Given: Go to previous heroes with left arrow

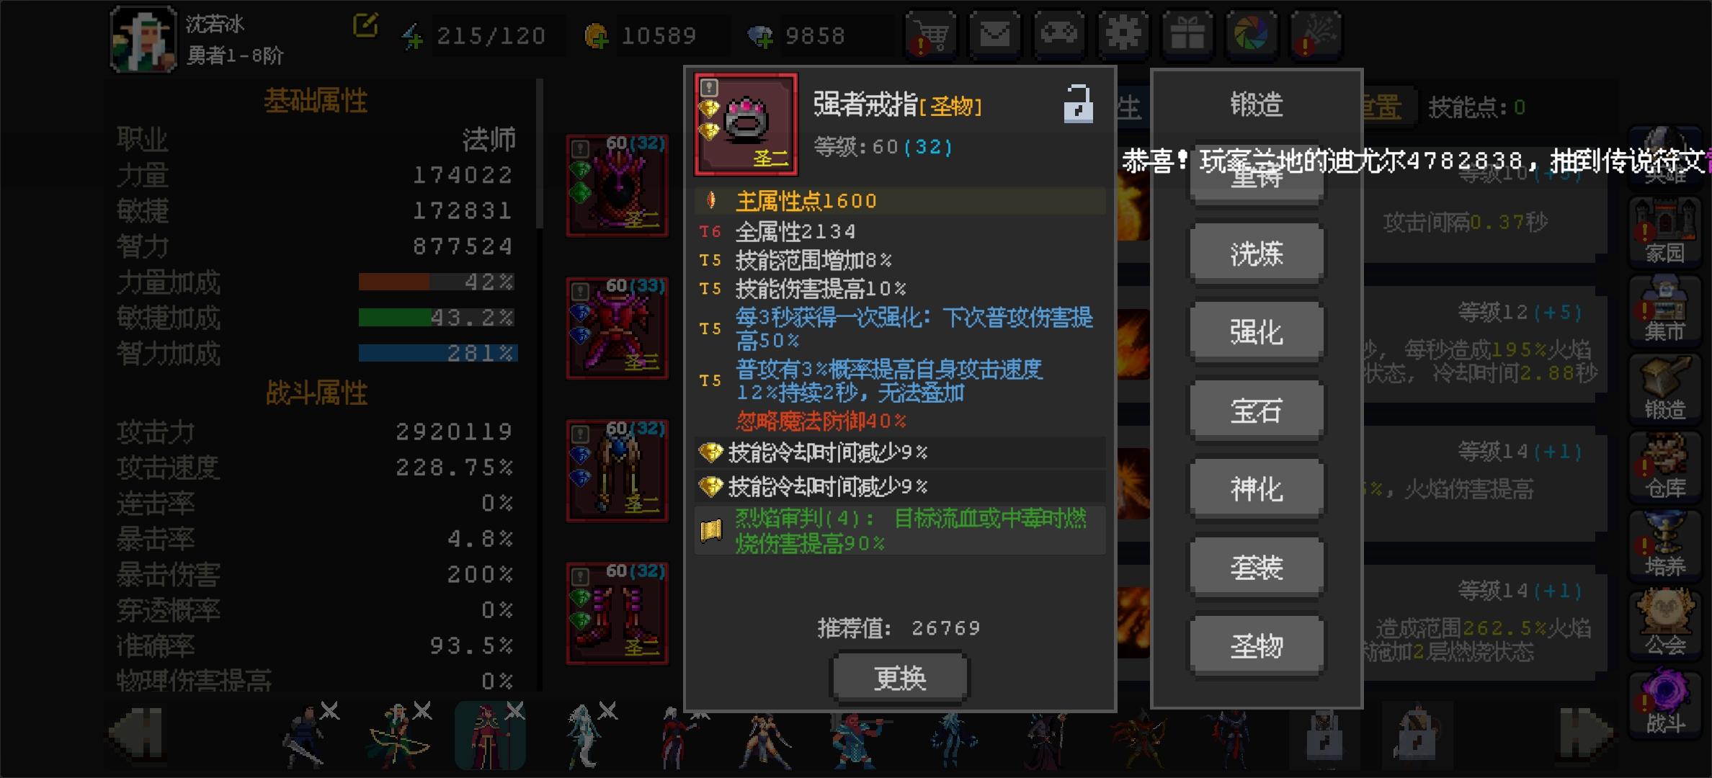Looking at the screenshot, I should (x=137, y=733).
